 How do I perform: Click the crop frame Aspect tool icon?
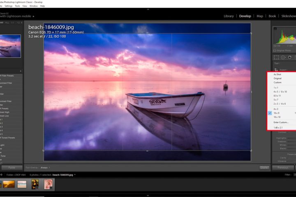pyautogui.click(x=276, y=70)
